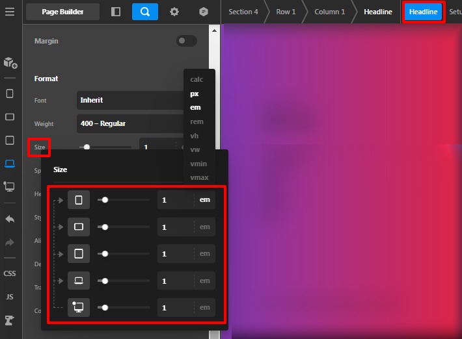Screen dimensions: 462x339
Task: Open the hamburger menu in the top-left corner
Action: [x=10, y=12]
